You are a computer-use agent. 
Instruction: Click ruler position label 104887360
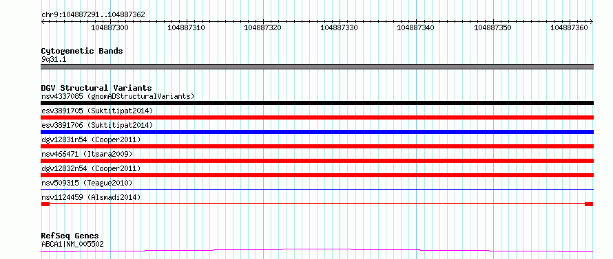pos(569,28)
